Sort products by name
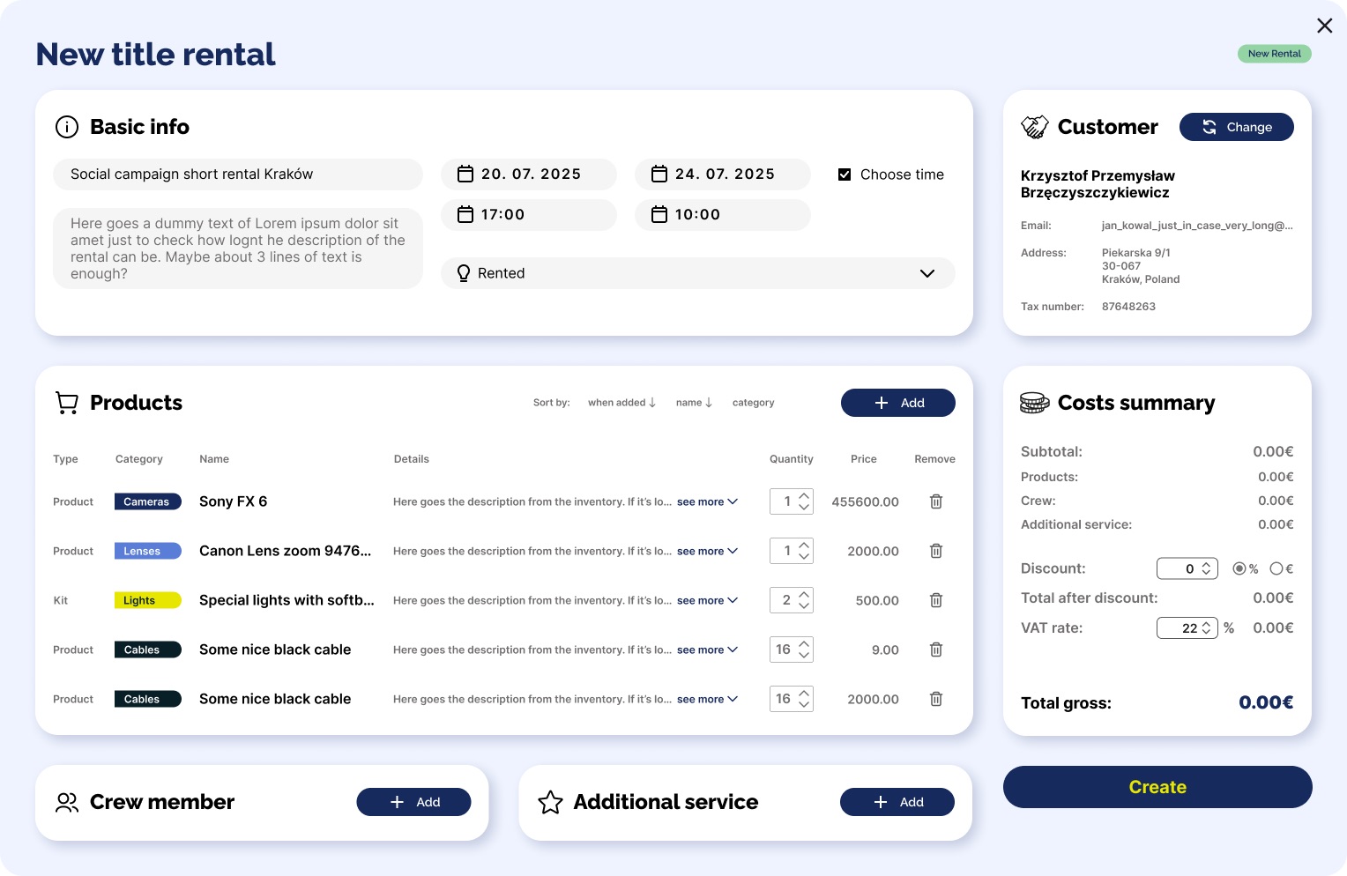 click(695, 403)
